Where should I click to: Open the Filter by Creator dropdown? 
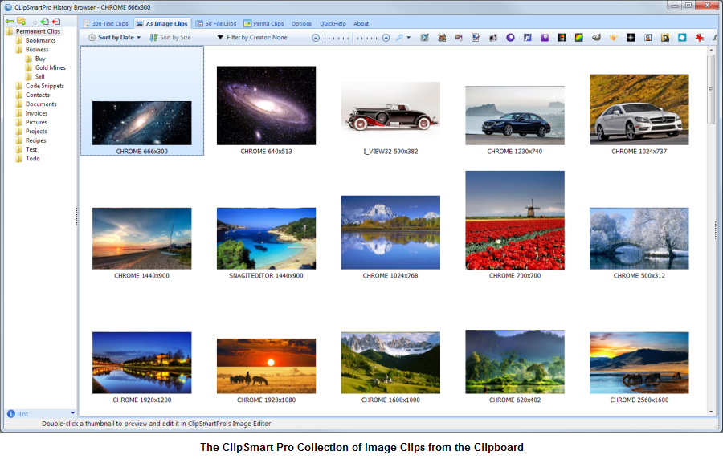(252, 38)
